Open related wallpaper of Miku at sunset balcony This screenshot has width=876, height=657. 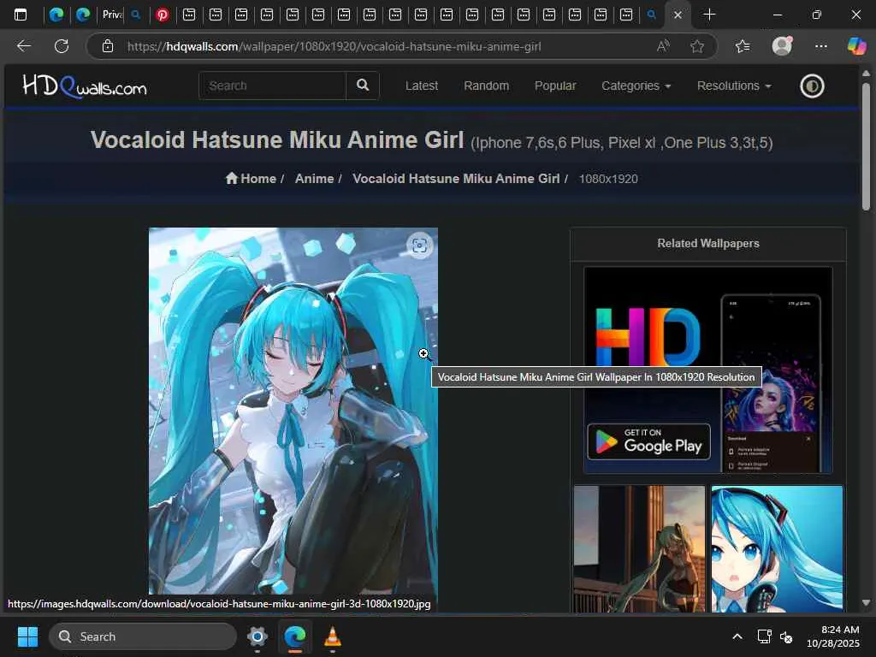[639, 548]
